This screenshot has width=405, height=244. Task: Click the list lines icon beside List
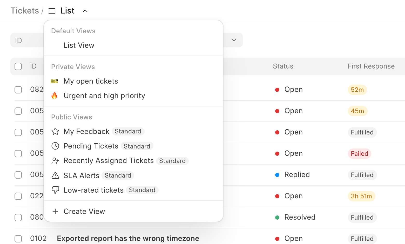click(x=52, y=11)
